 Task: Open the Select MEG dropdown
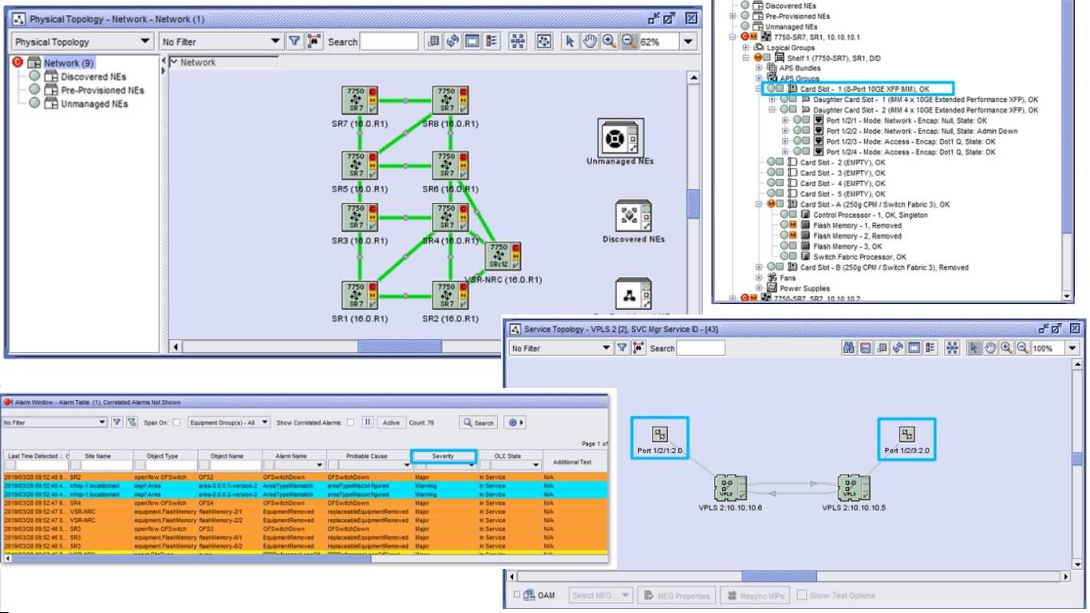600,595
